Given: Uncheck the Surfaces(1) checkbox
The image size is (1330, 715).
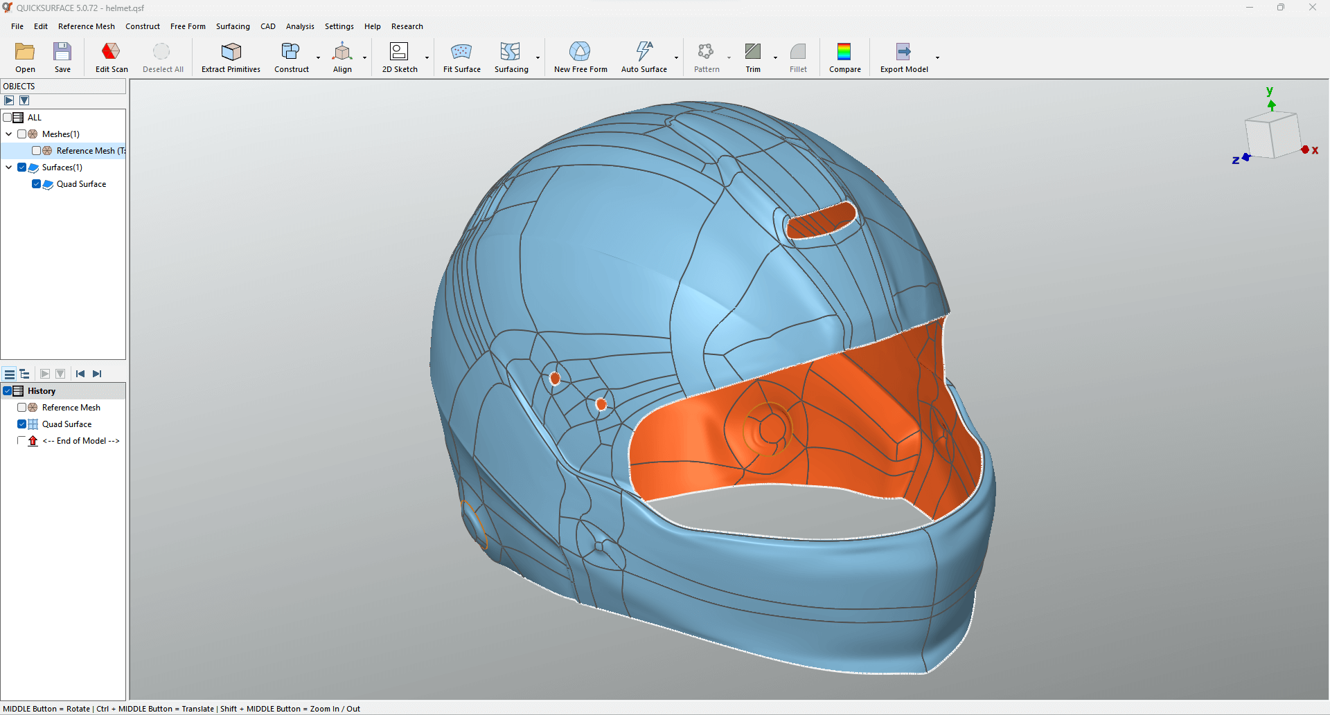Looking at the screenshot, I should pyautogui.click(x=22, y=168).
